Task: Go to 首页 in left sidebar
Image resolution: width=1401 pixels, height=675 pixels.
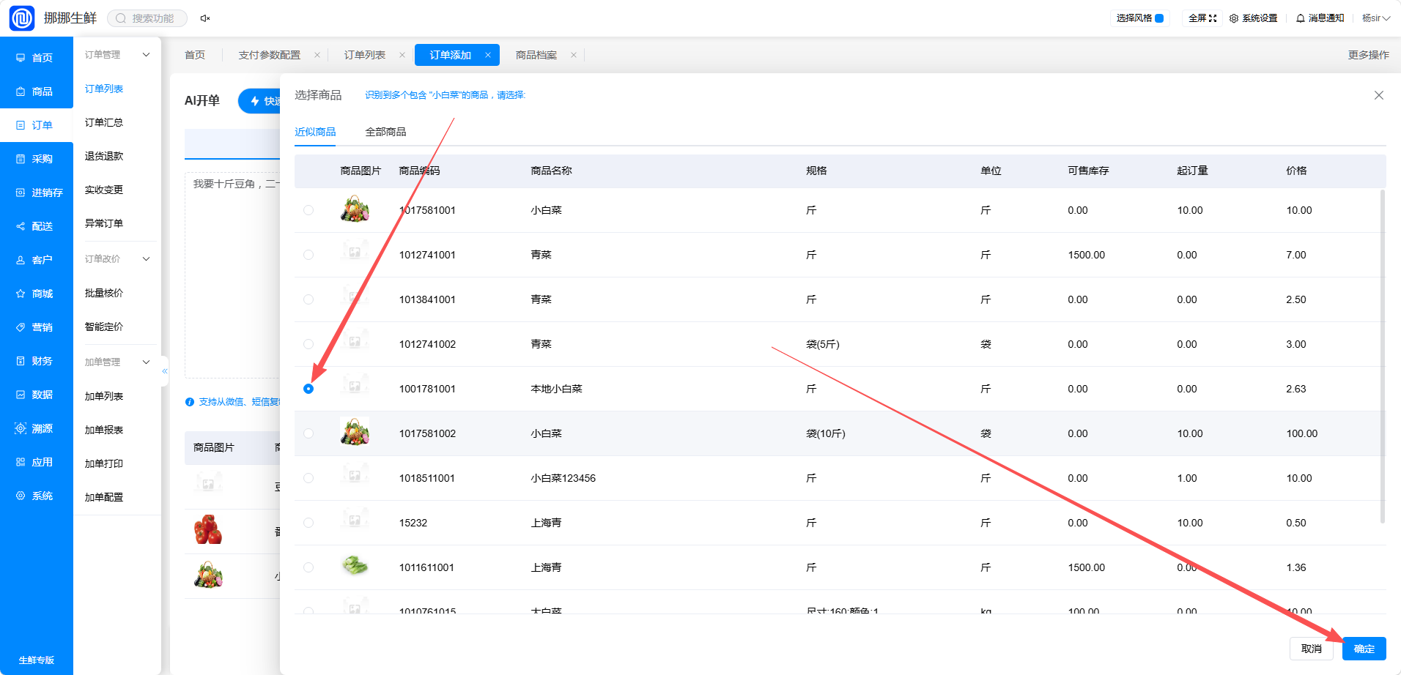Action: tap(37, 58)
